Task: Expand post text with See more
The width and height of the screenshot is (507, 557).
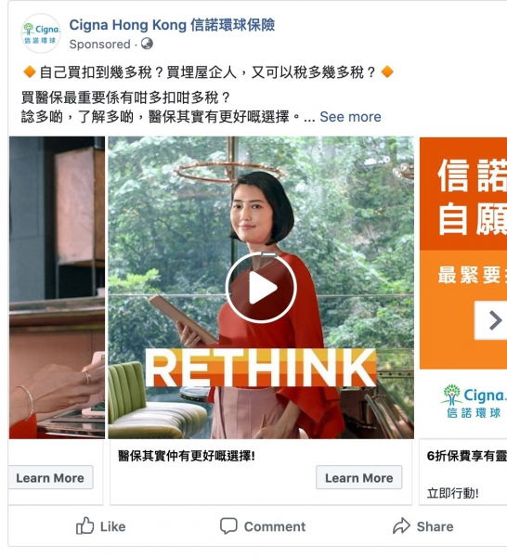Action: pyautogui.click(x=350, y=117)
